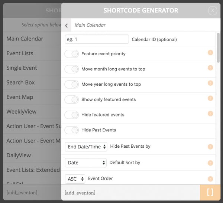Image resolution: width=223 pixels, height=203 pixels.
Task: Click the vertical scrollbar in options panel
Action: pyautogui.click(x=218, y=48)
